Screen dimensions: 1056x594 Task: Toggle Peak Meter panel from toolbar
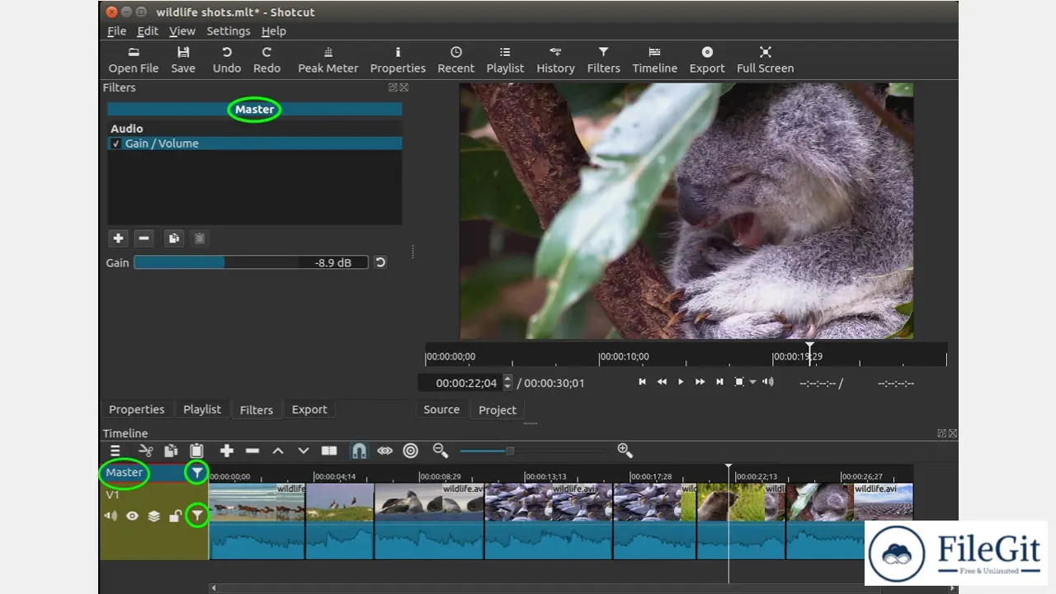(328, 60)
